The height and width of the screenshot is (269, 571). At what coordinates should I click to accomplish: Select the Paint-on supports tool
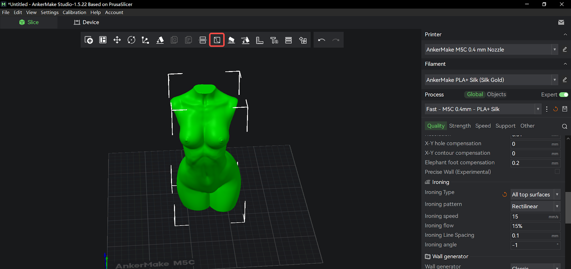click(231, 40)
